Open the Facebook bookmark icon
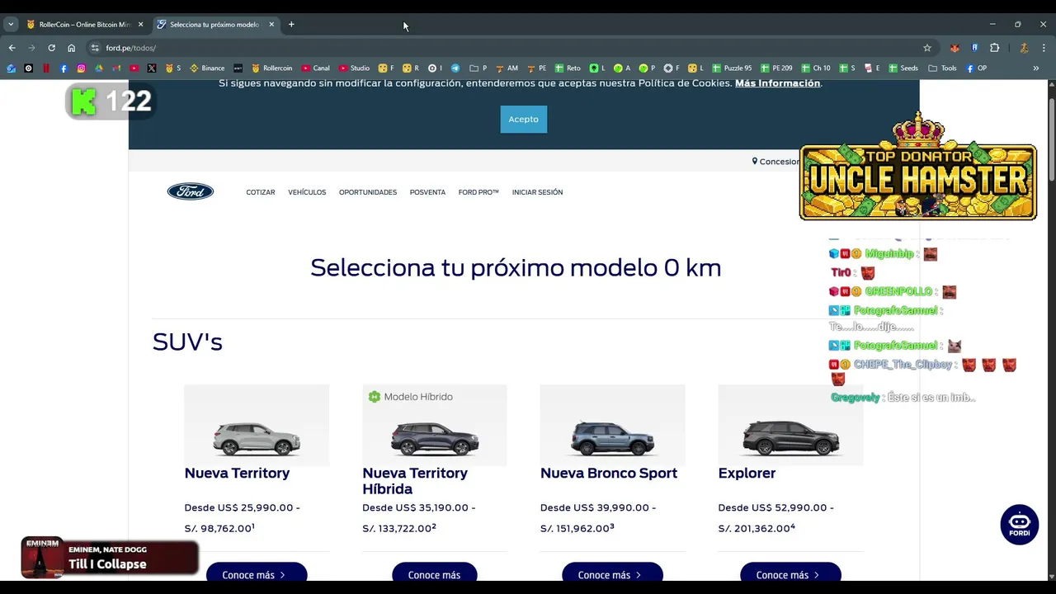The height and width of the screenshot is (594, 1056). [x=64, y=68]
